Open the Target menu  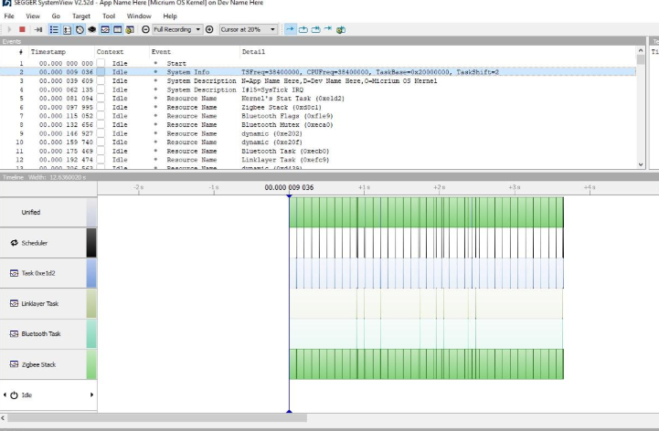81,16
